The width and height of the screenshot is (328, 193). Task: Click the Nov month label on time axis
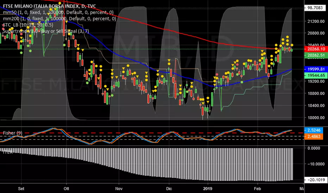(x=119, y=189)
